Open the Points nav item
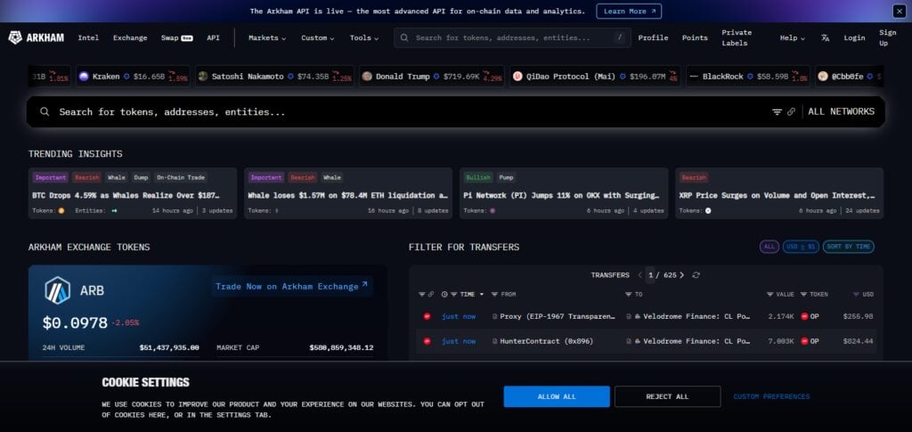Image resolution: width=912 pixels, height=432 pixels. [695, 37]
